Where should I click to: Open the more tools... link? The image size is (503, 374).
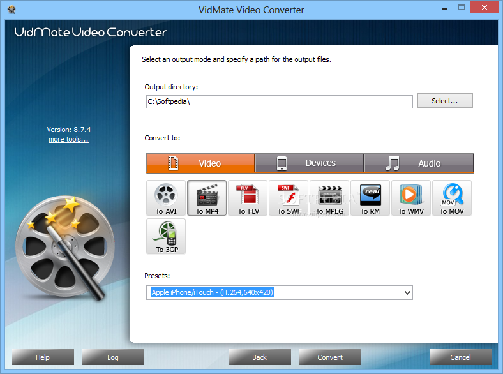tap(68, 139)
